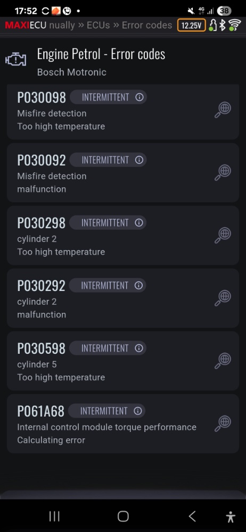The height and width of the screenshot is (532, 246).
Task: Look up P030292 using globe magnifier icon
Action: (x=223, y=298)
